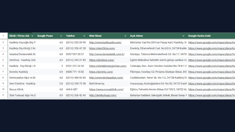Select address cell starting with Göztepe, Tütüncü
The image size is (235, 132).
[x=158, y=54]
